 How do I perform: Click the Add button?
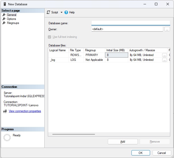pos(123,142)
